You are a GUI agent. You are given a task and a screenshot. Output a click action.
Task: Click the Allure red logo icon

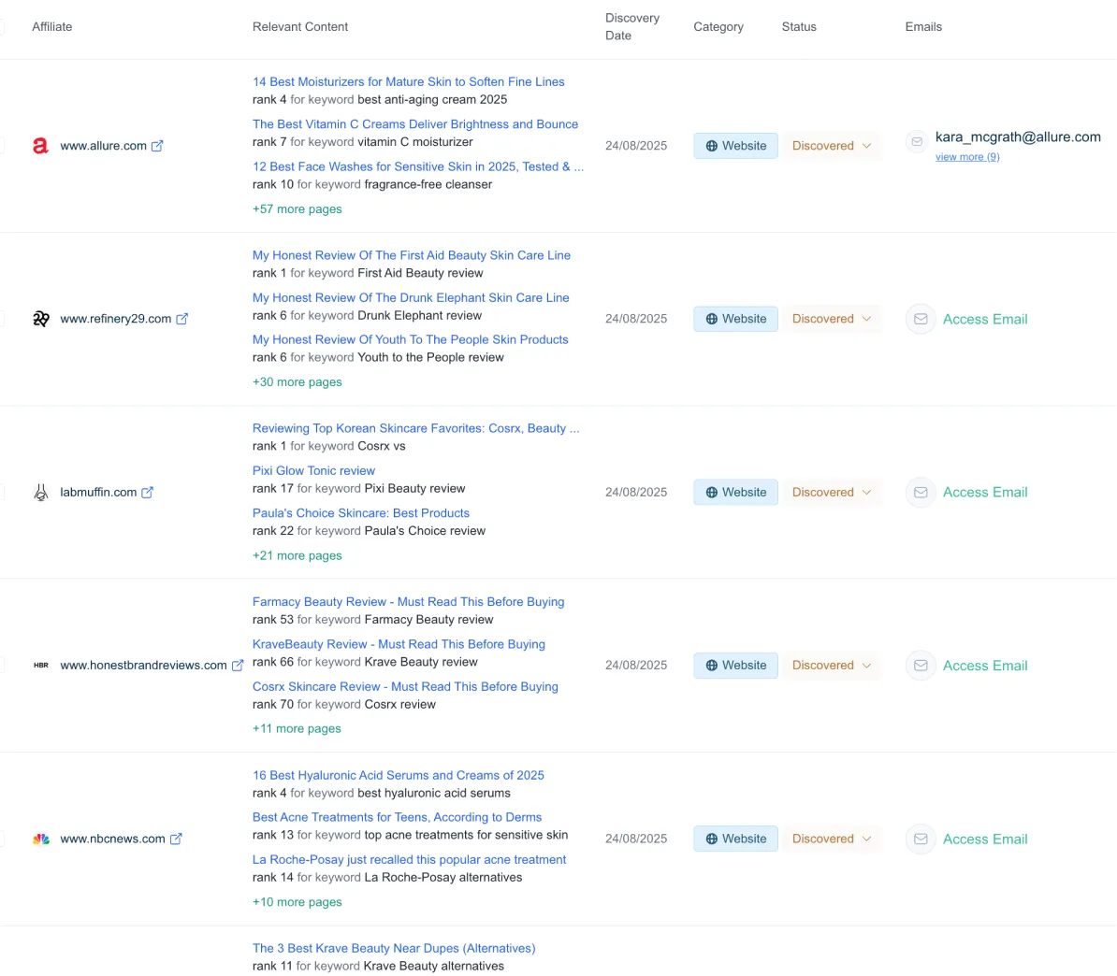point(40,145)
